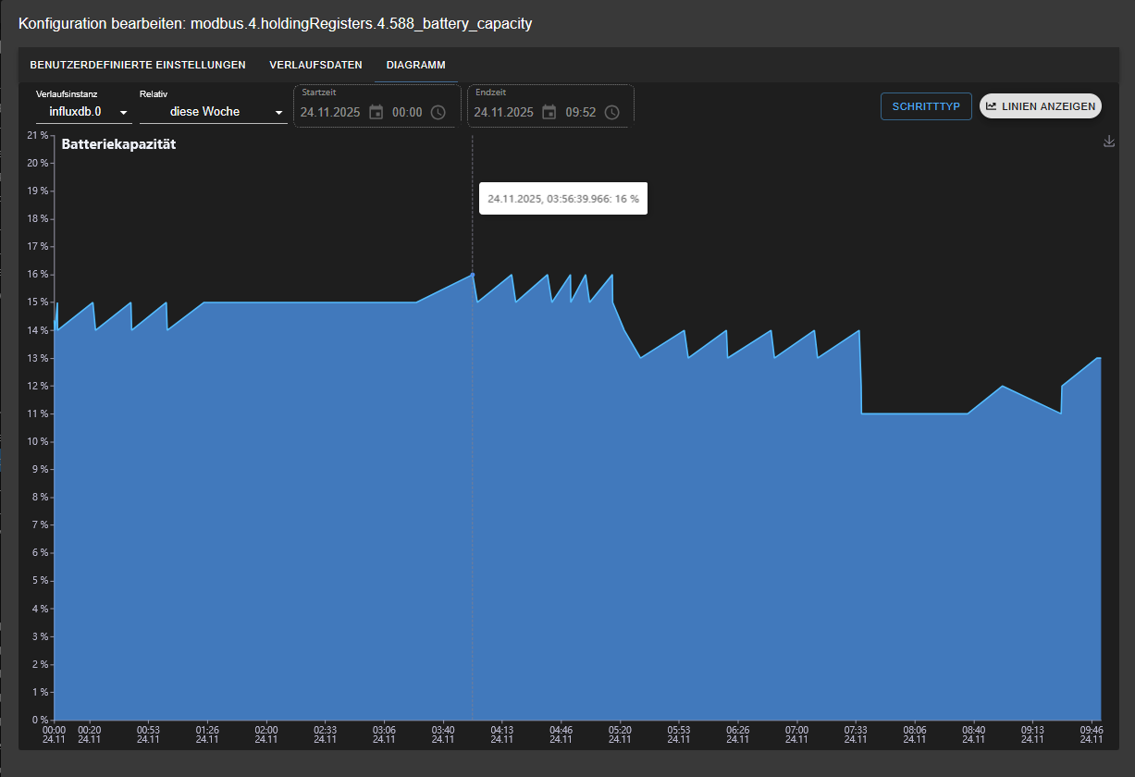The width and height of the screenshot is (1135, 777).
Task: Switch to the Verlaufsdaten tab
Action: [315, 65]
